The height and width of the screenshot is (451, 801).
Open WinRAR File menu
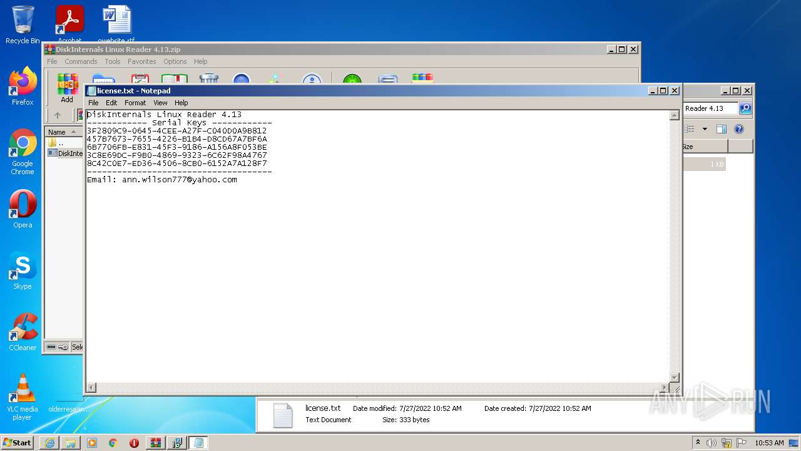52,61
